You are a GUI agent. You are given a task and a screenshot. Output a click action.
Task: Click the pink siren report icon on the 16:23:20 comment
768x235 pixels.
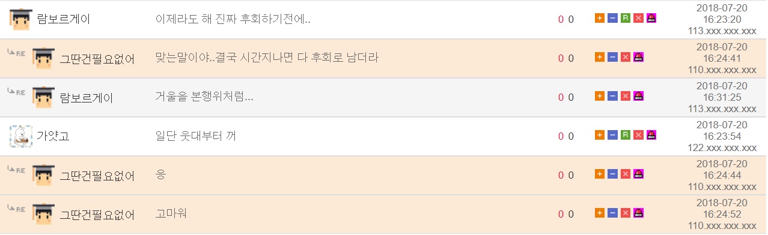coord(652,19)
